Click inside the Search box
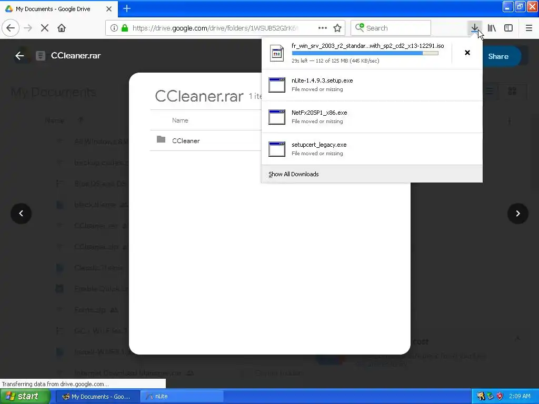Screen dimensions: 539x404 point(391,28)
